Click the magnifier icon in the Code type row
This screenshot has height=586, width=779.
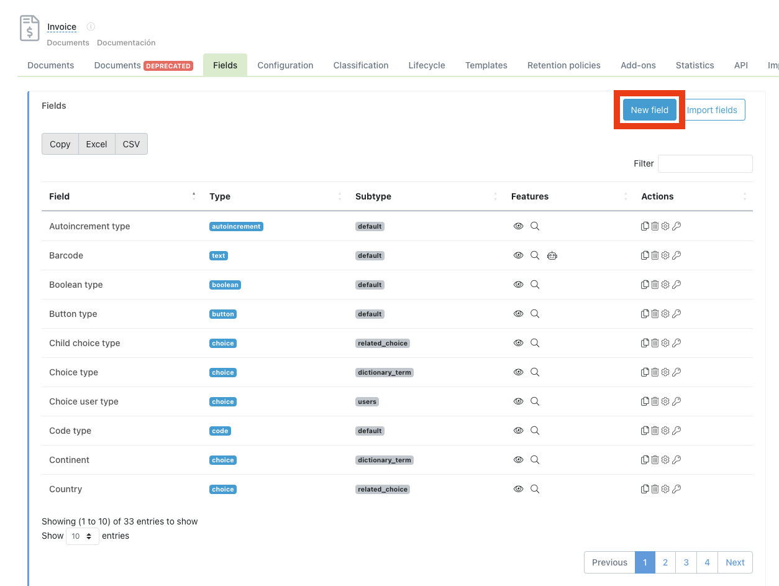pyautogui.click(x=535, y=431)
